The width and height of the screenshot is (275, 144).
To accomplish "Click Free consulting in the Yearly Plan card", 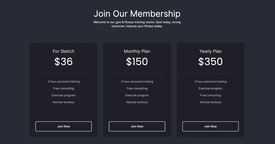I will (210, 95).
